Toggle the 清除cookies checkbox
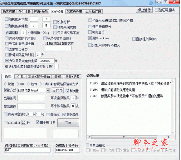This screenshot has height=160, width=181. 90,38
